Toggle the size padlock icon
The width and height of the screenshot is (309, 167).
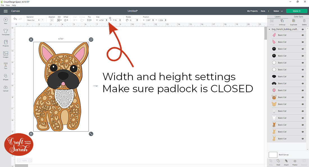click(110, 18)
